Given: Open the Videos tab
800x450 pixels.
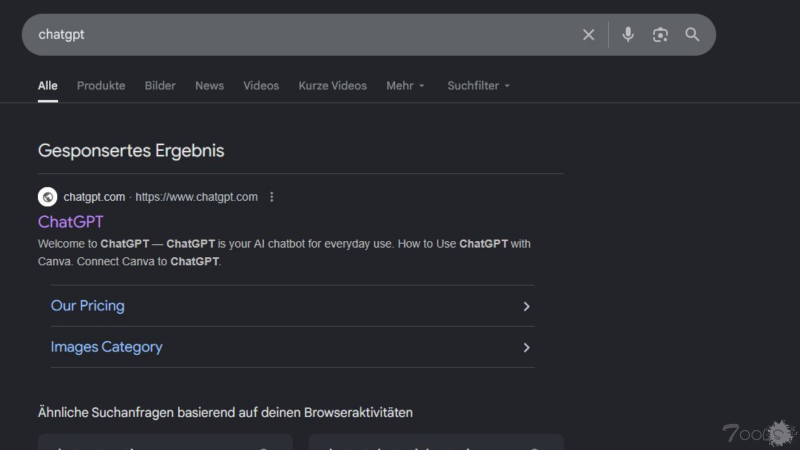Looking at the screenshot, I should click(x=261, y=85).
